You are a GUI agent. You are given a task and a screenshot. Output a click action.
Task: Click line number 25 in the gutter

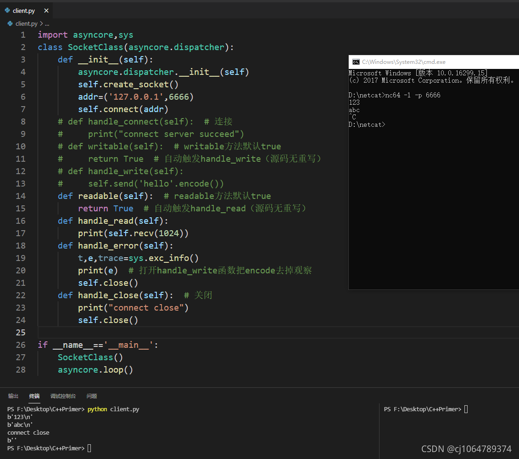point(21,332)
